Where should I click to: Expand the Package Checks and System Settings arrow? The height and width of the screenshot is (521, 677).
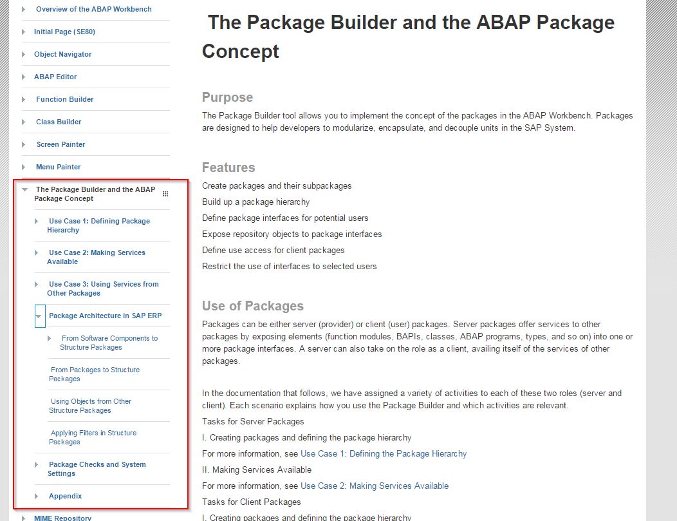click(37, 465)
